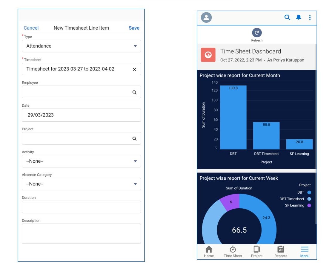Viewport: 335px width, 269px height.
Task: Click the 'New Timesheet Line Item' title
Action: [81, 28]
